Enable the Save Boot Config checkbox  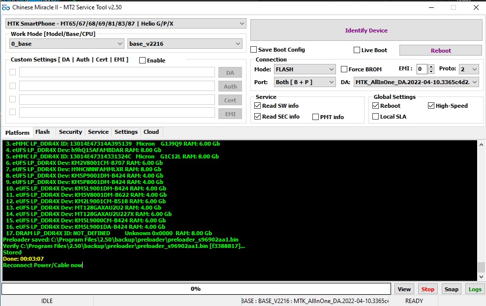pos(253,50)
